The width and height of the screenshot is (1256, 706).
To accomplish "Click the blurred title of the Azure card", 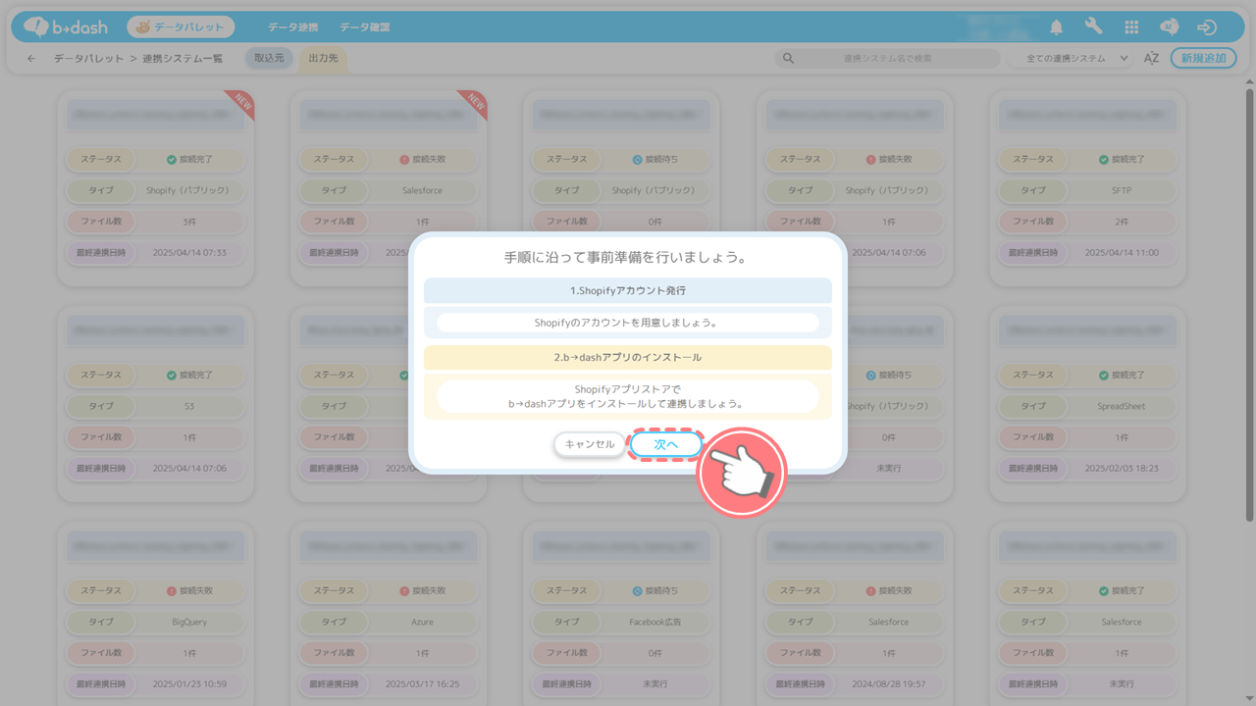I will (x=389, y=546).
